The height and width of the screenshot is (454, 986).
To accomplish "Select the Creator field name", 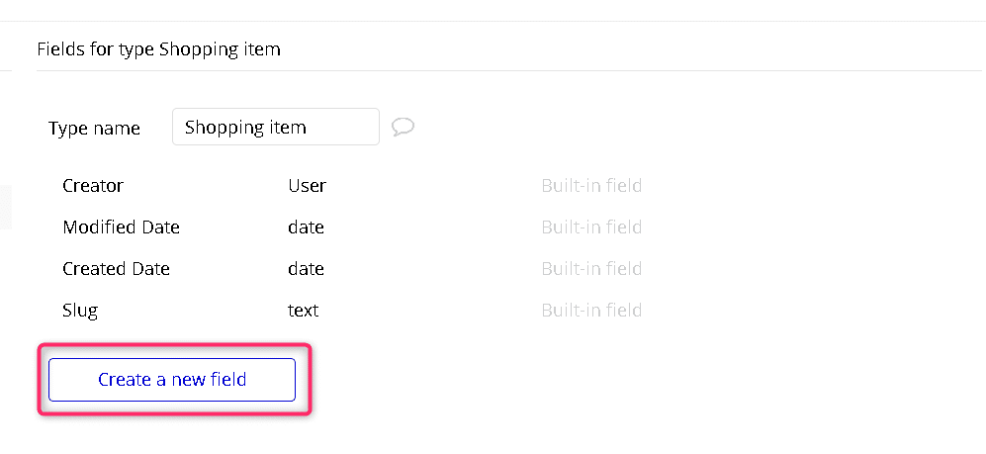I will tap(93, 186).
